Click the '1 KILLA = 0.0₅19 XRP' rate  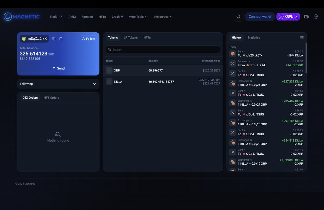point(252,164)
